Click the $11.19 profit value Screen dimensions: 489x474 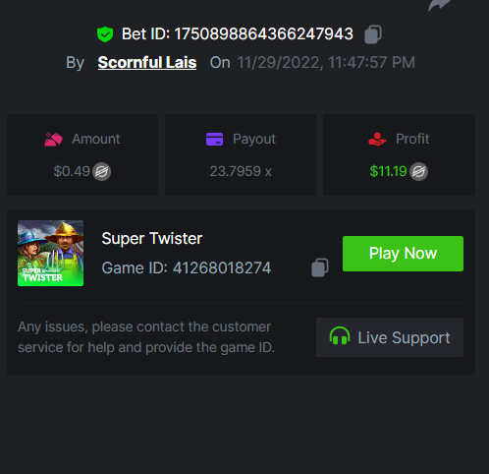[x=388, y=171]
